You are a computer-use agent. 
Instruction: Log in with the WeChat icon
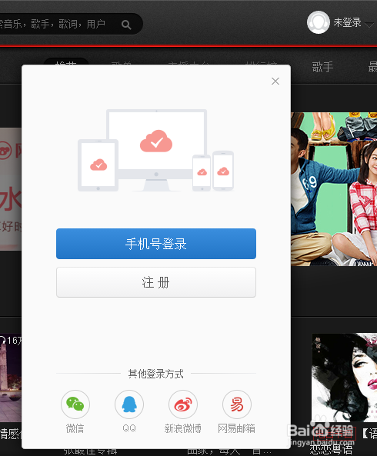coord(75,404)
